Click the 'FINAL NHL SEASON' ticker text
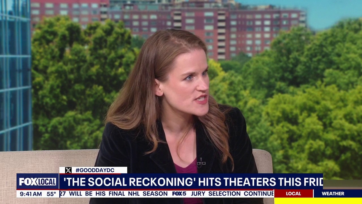This screenshot has height=204, width=362. [138, 194]
